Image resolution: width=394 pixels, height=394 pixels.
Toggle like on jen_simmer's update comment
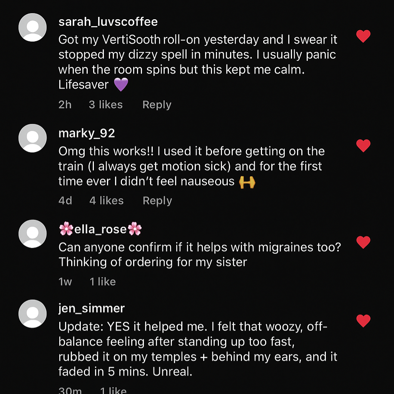tap(363, 321)
